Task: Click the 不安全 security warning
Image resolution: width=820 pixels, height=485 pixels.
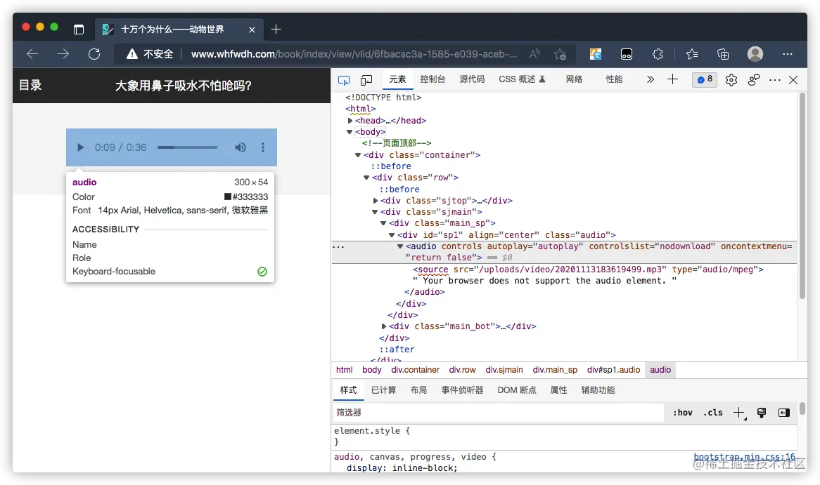Action: [x=150, y=54]
